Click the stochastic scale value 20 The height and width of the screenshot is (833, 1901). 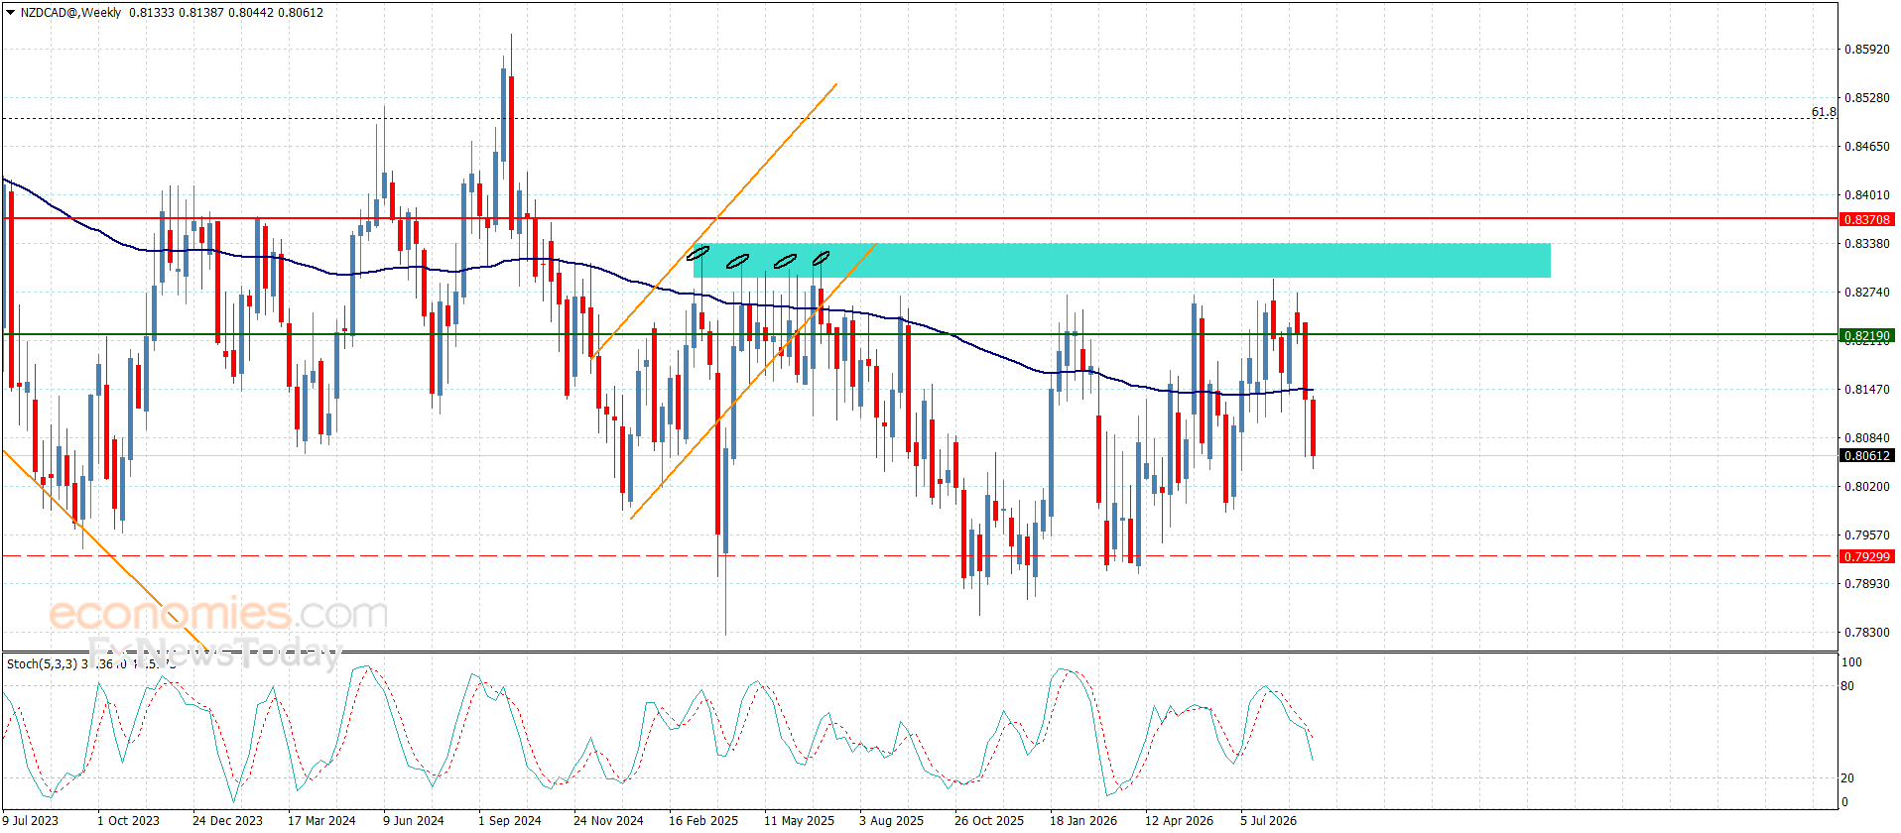click(1847, 778)
